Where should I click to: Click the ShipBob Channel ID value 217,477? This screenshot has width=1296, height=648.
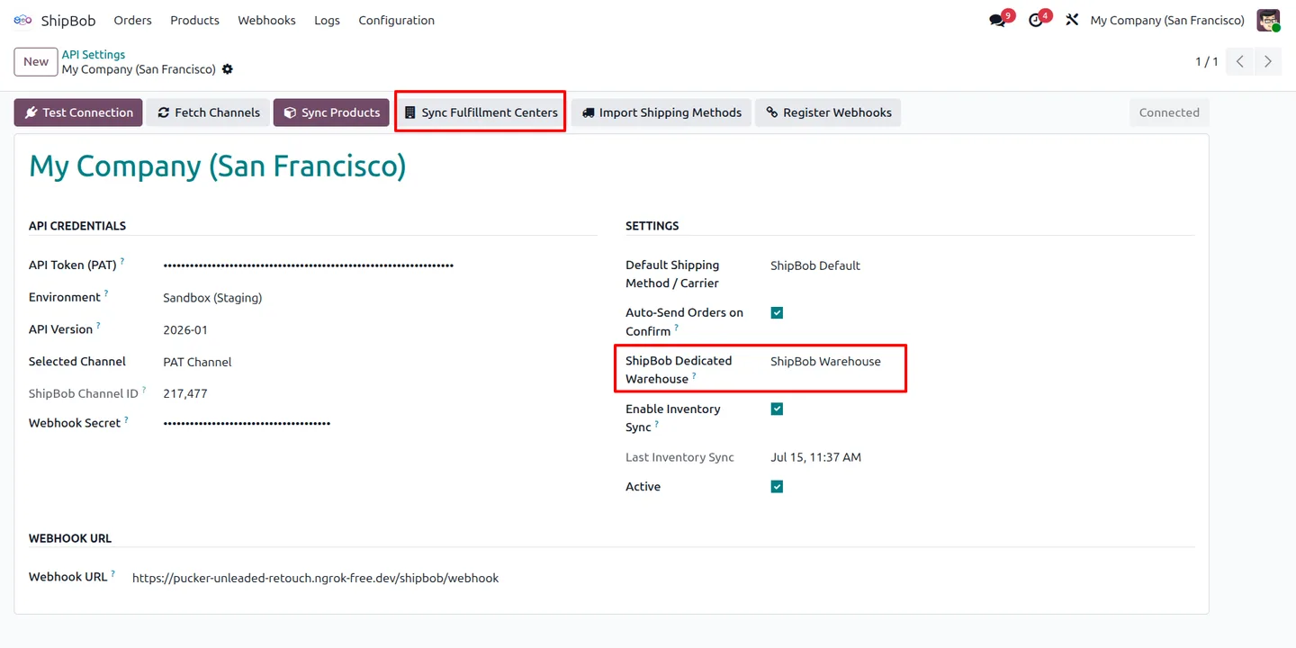(x=185, y=393)
